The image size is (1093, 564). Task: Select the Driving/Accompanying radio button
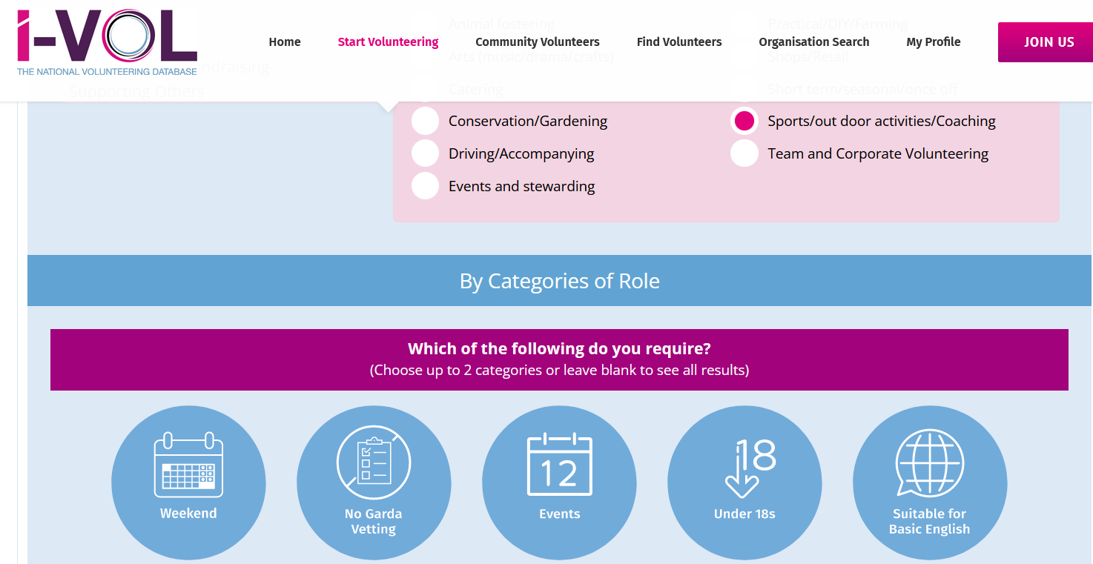click(425, 153)
